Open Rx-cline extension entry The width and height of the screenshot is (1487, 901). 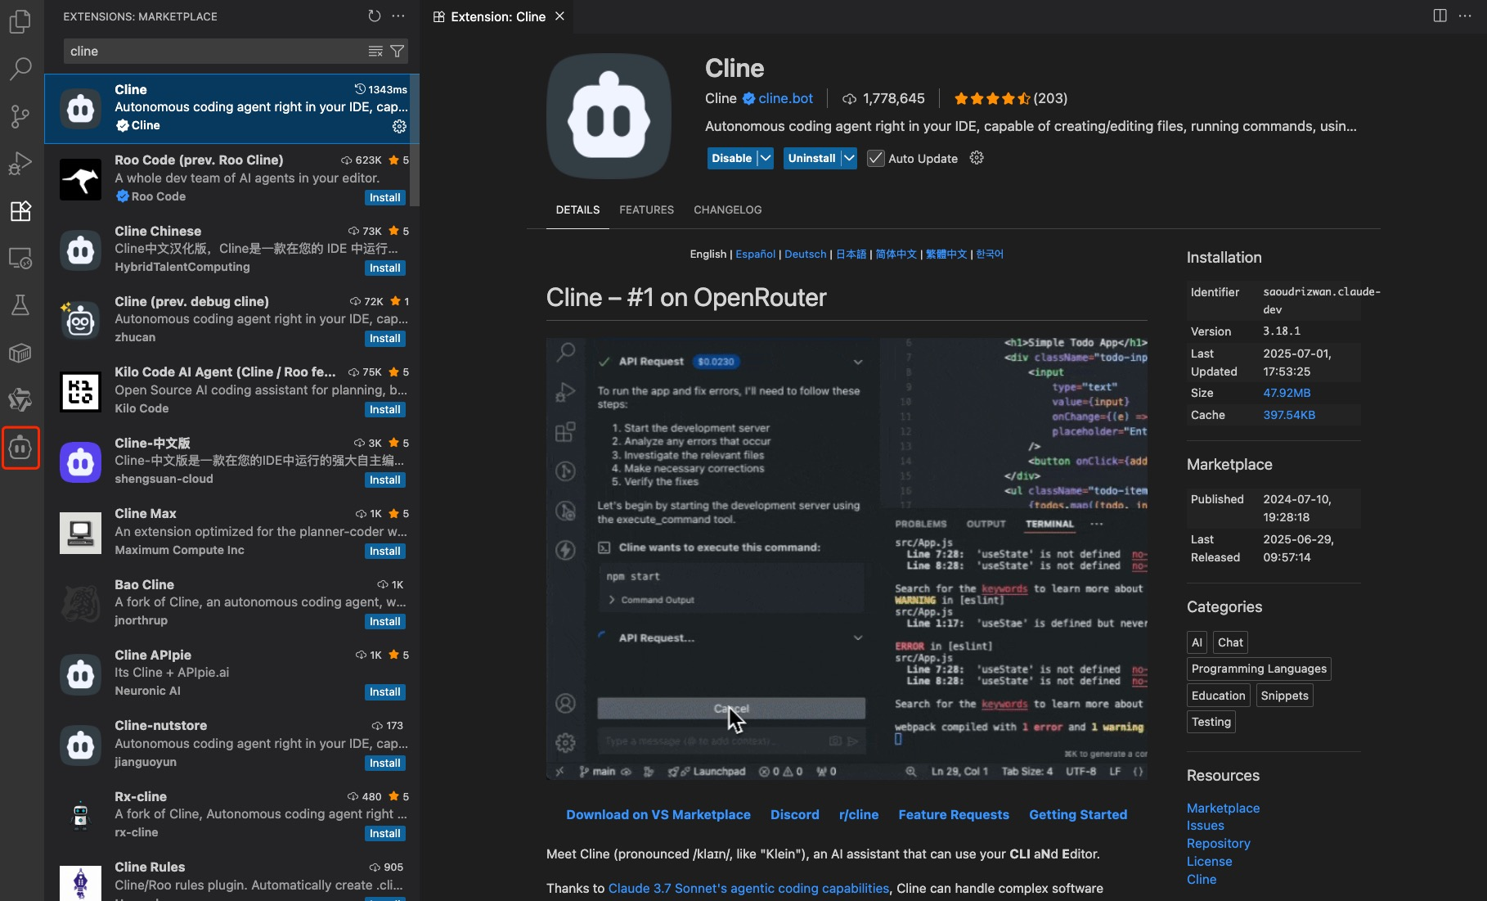tap(231, 815)
